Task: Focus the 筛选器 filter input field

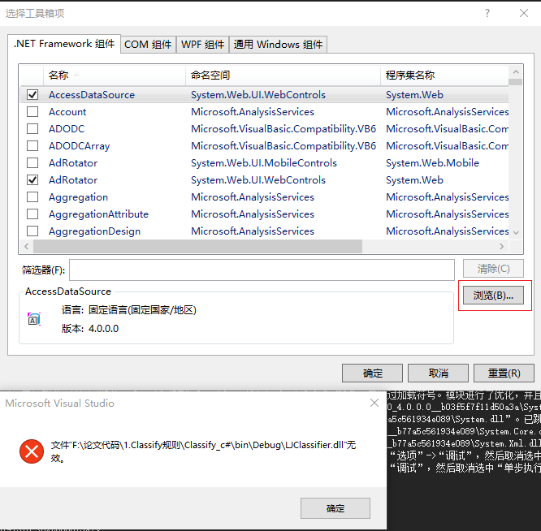Action: click(x=262, y=270)
